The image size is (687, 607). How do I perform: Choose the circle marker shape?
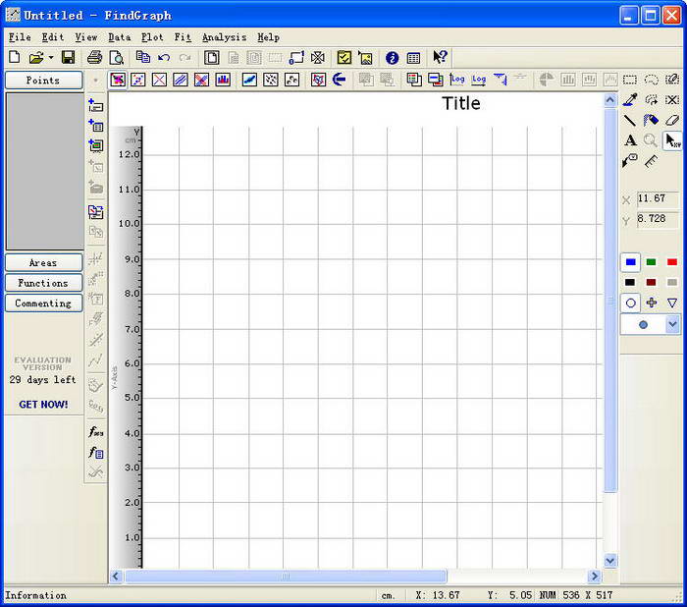point(630,303)
